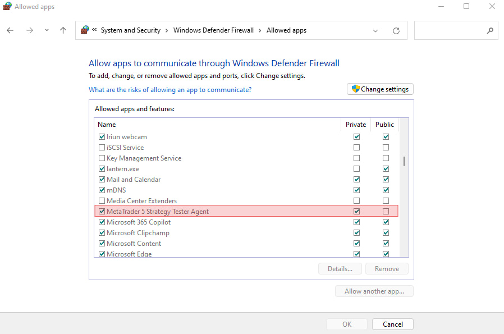Image resolution: width=504 pixels, height=334 pixels.
Task: Open address bar history dropdown
Action: pyautogui.click(x=375, y=31)
